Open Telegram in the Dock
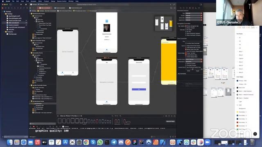 click(x=114, y=142)
